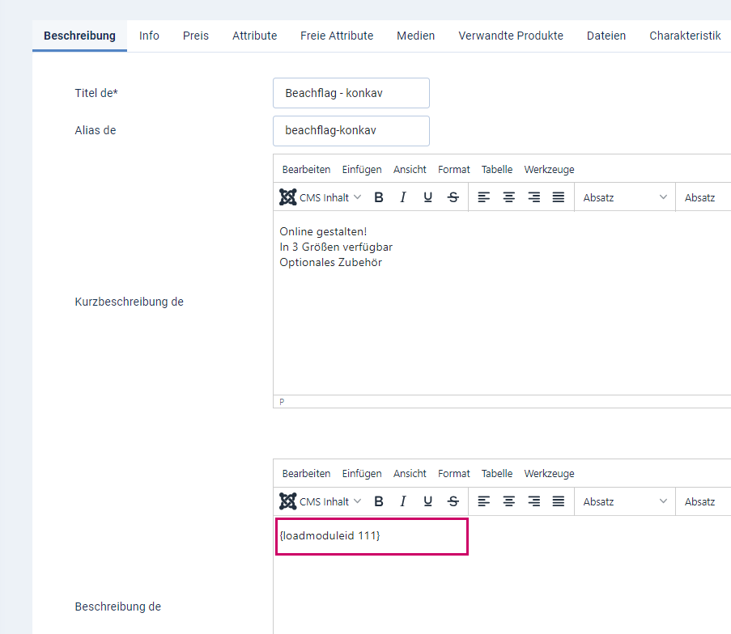Open the Dateien tab

[606, 36]
